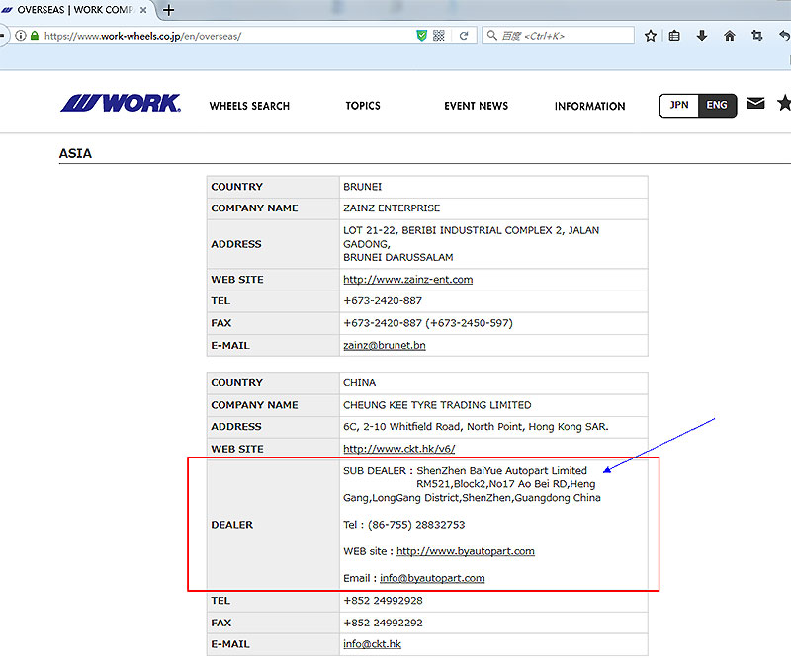Click the WORK logo
The width and height of the screenshot is (791, 666).
point(120,103)
